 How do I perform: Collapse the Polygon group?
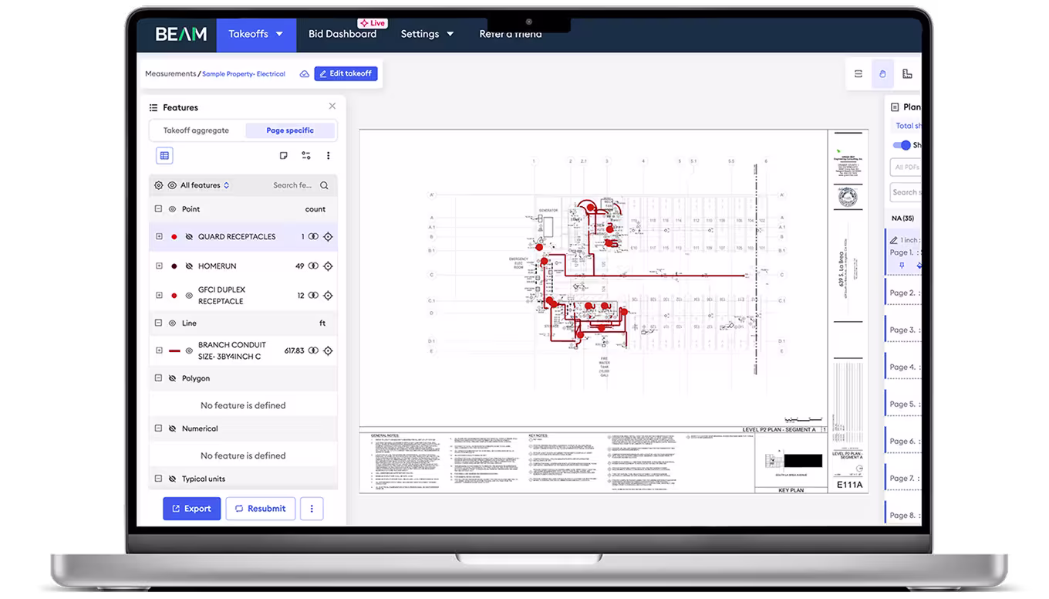click(x=158, y=378)
